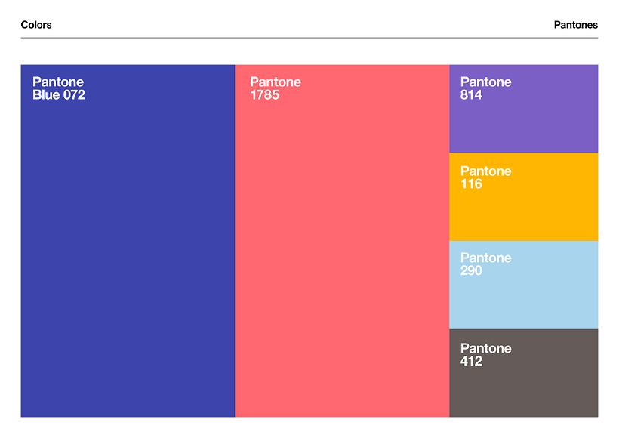This screenshot has height=438, width=619.
Task: Click the "Pantone 814" label text
Action: [x=485, y=88]
